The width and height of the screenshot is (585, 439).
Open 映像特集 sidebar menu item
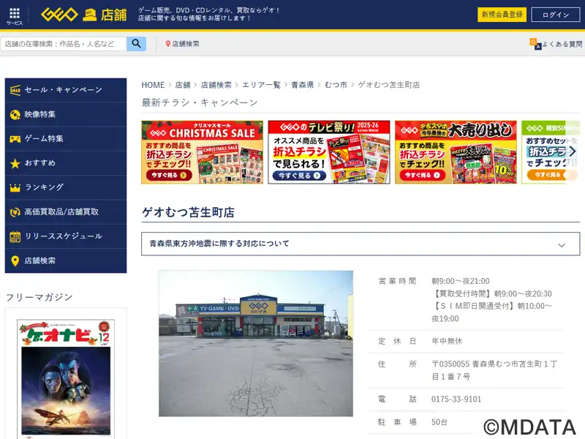click(x=66, y=115)
